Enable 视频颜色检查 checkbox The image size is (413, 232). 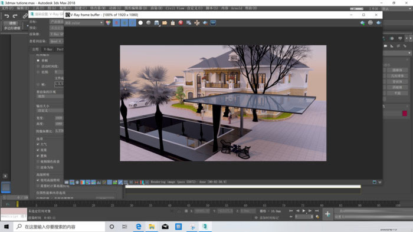click(x=38, y=161)
